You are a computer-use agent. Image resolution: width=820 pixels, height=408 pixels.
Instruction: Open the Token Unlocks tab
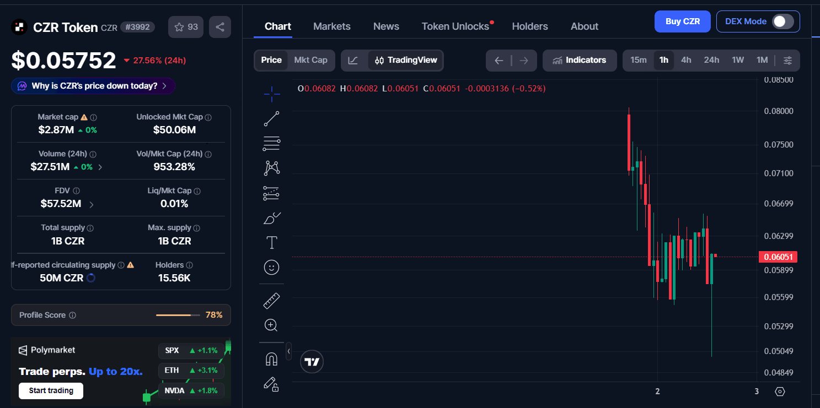[455, 26]
